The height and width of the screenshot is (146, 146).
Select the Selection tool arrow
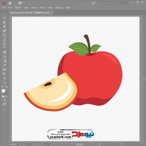4,18
